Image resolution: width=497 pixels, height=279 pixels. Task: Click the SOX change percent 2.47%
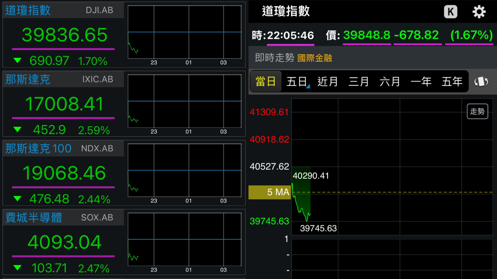94,268
